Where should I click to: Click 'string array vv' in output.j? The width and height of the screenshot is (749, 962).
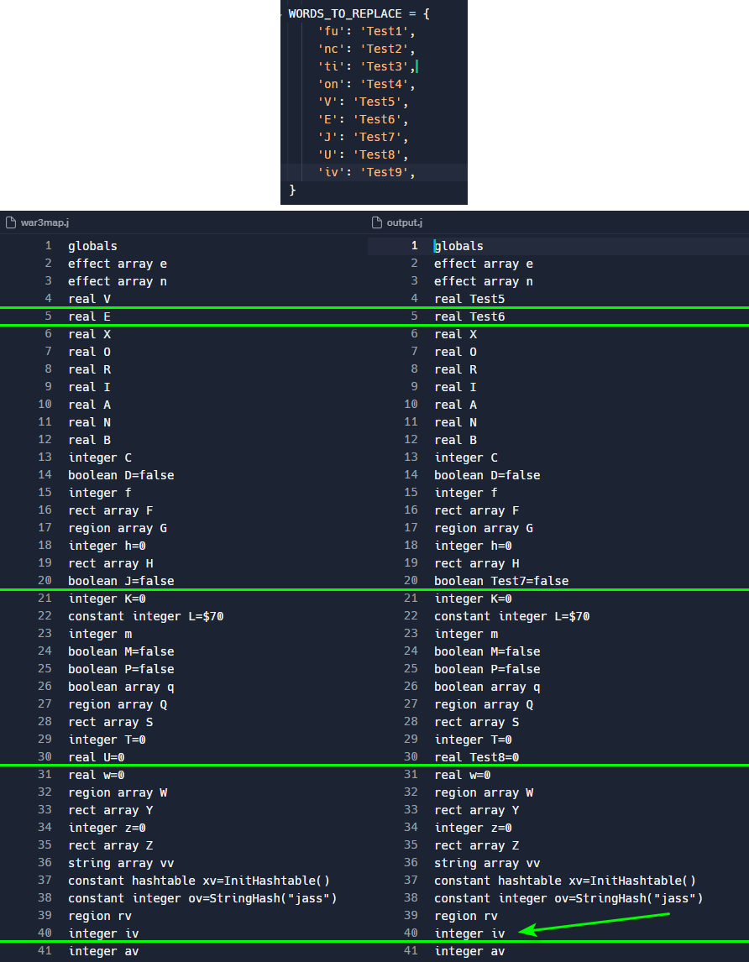point(487,863)
